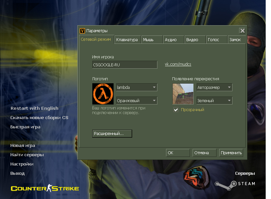The width and height of the screenshot is (271, 199).
Task: Click the Counter-Strike logo
Action: point(45,188)
